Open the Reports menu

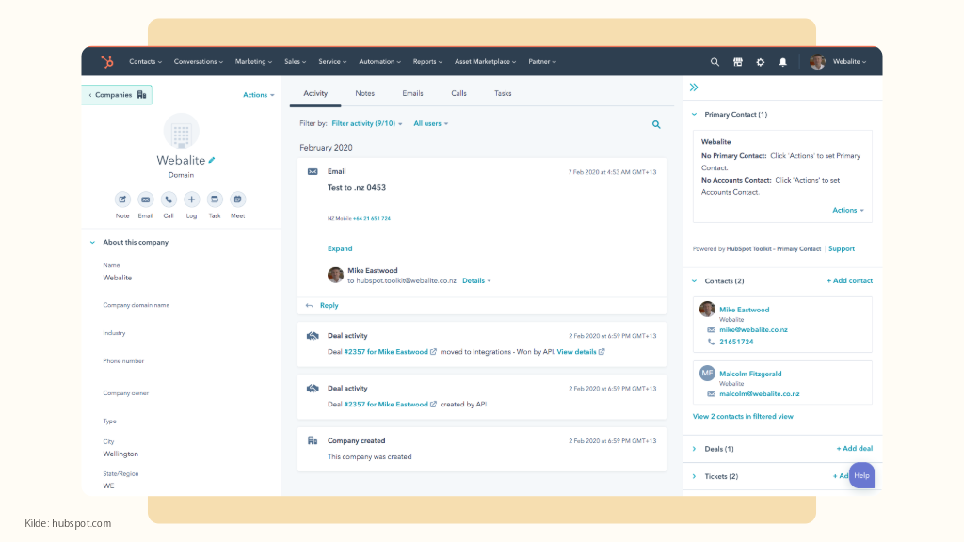coord(427,62)
